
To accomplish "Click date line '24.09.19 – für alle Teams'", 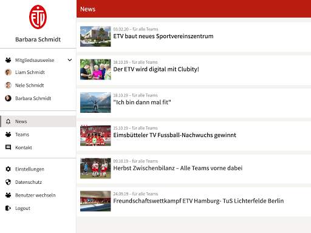I will tap(135, 194).
